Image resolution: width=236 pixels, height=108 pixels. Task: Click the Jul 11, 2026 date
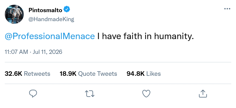tap(48, 52)
